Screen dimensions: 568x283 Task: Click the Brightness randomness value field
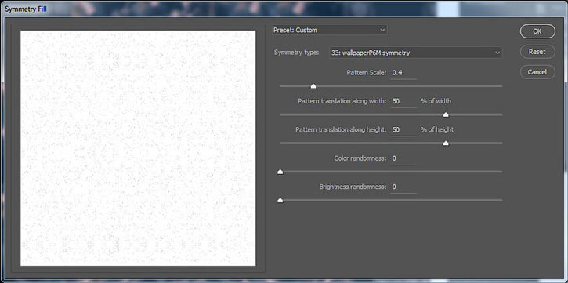403,187
